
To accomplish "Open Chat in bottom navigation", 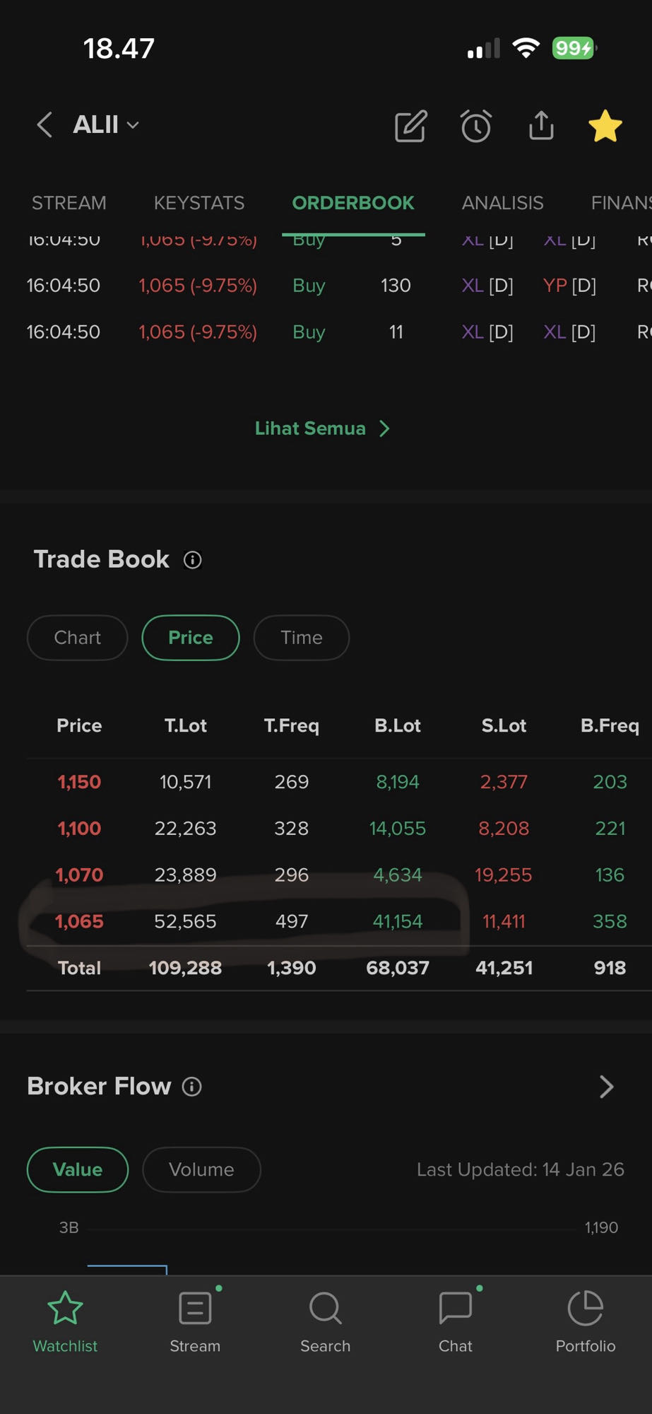I will (456, 1321).
